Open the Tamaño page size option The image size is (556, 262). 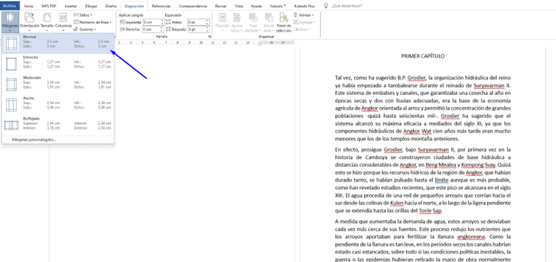(x=47, y=20)
